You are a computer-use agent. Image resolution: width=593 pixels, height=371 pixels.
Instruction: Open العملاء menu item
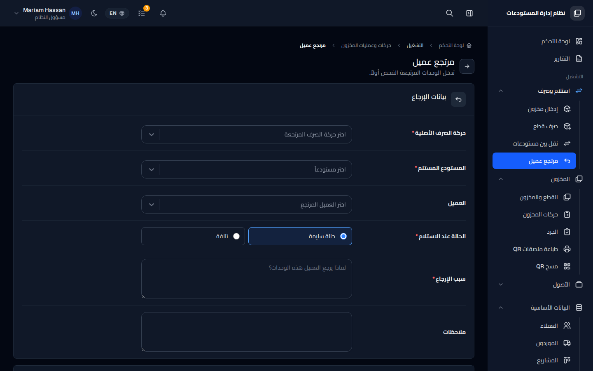pos(534,326)
